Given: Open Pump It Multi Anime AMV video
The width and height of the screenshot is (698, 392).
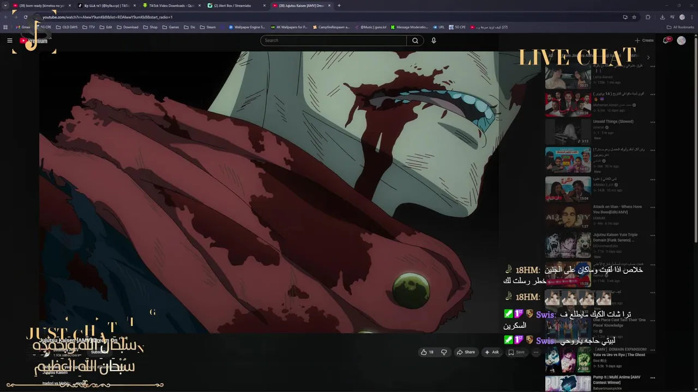Looking at the screenshot, I should 617,379.
